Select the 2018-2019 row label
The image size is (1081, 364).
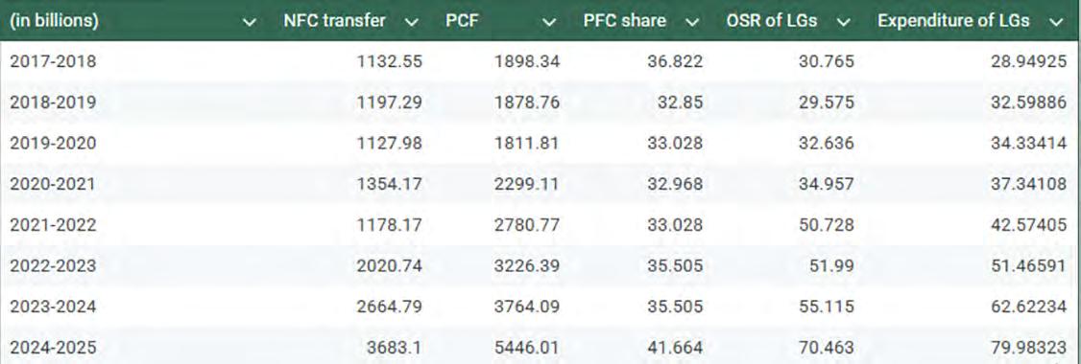[x=53, y=102]
